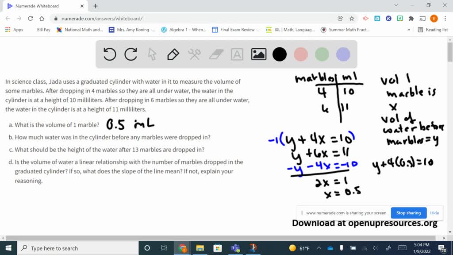Screen dimensions: 453x255
Task: Open the Extensions puzzle icon
Action: (x=411, y=19)
